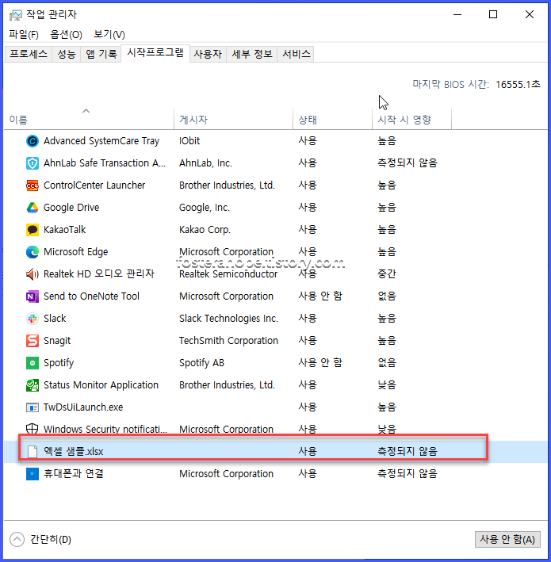Click the AhnLab Safe Transaction shield icon

click(x=33, y=163)
